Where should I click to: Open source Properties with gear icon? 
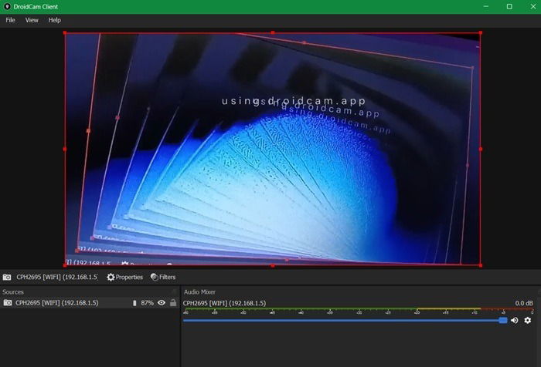tap(124, 277)
